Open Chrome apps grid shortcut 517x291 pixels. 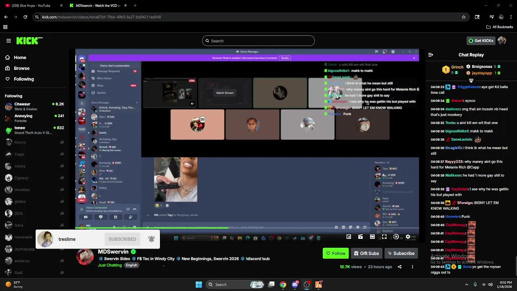5,27
